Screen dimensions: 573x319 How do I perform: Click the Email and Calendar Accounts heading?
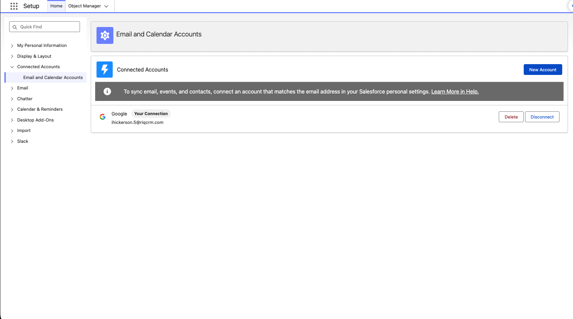pos(159,34)
